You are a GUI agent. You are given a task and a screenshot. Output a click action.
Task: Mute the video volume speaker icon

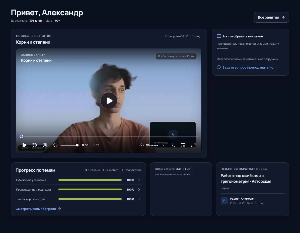(55, 145)
